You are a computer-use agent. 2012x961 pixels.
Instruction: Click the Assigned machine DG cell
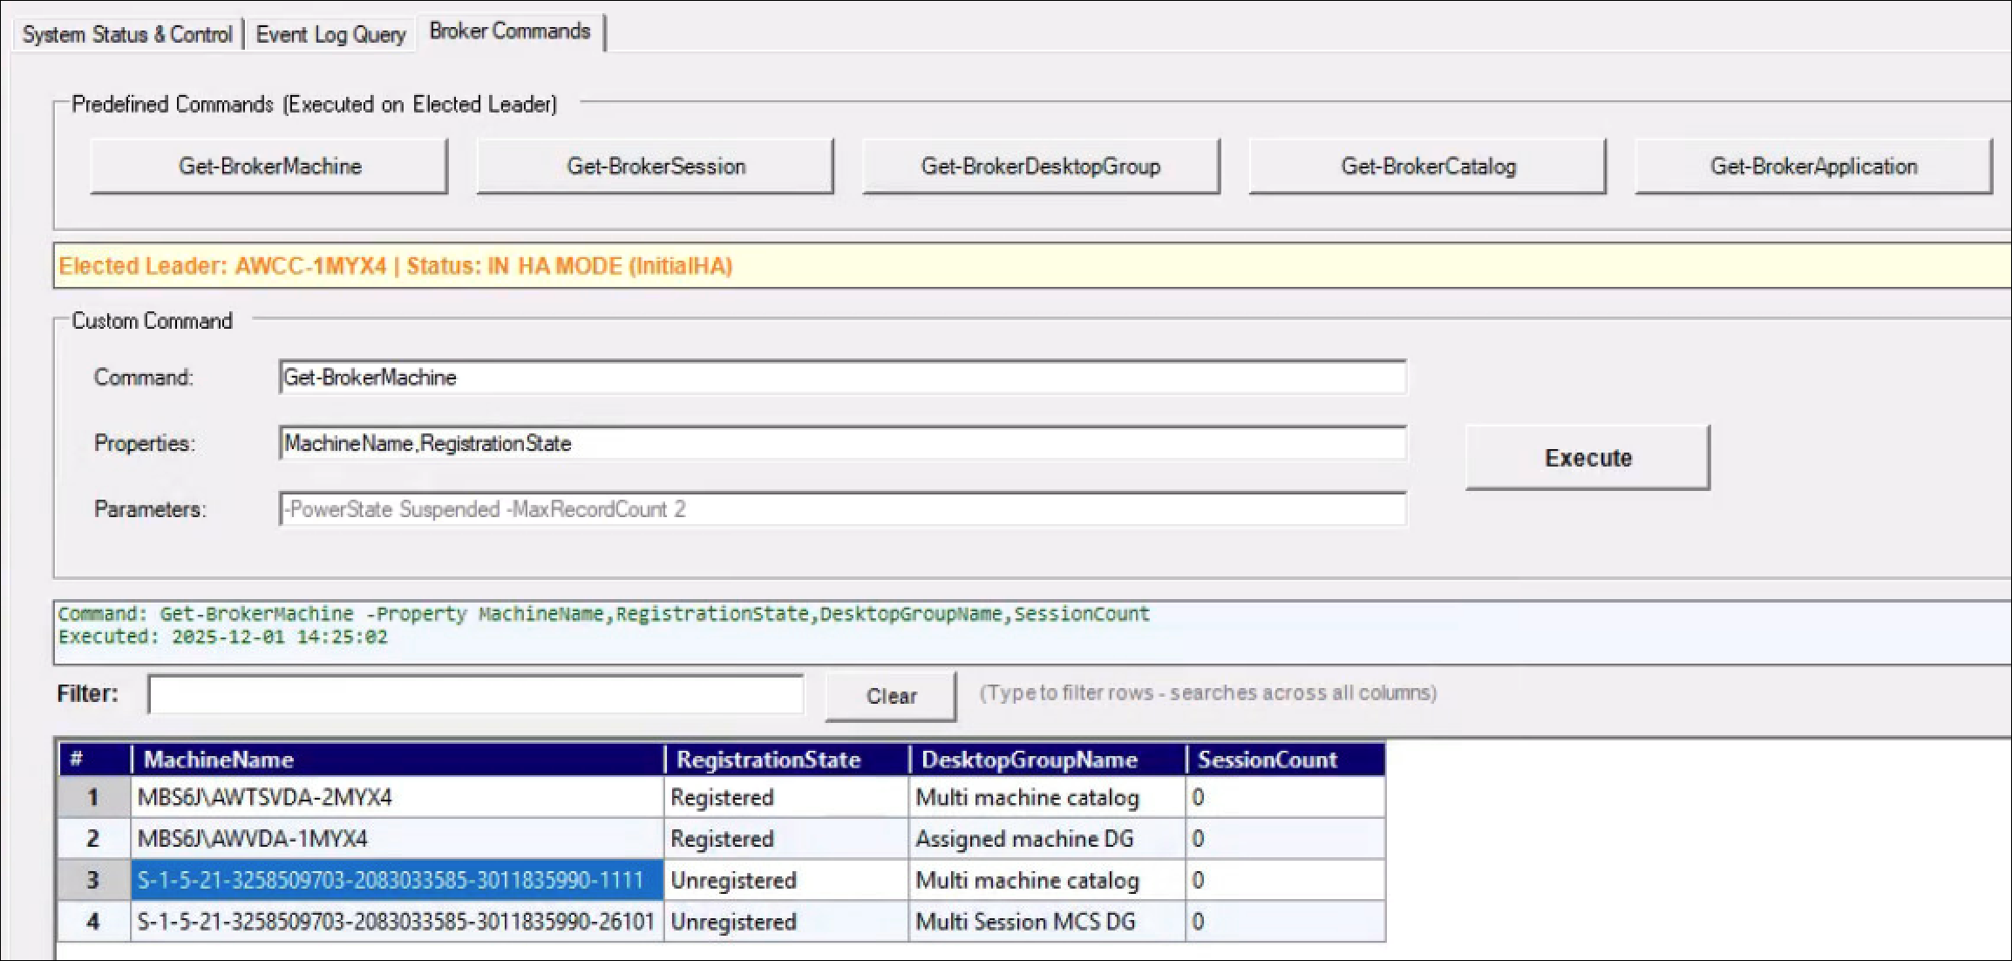tap(1047, 838)
